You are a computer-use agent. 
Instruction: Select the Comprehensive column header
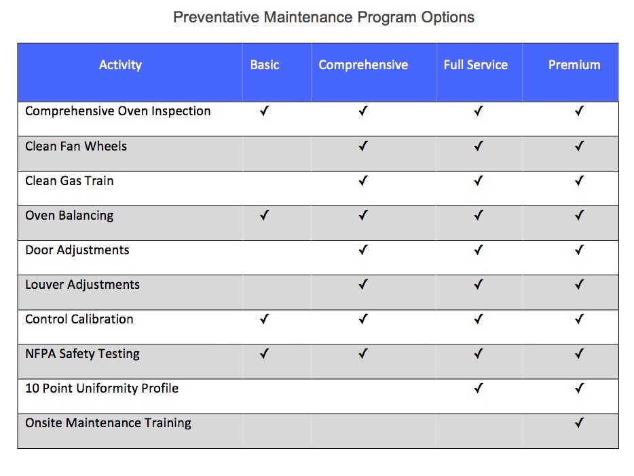363,65
